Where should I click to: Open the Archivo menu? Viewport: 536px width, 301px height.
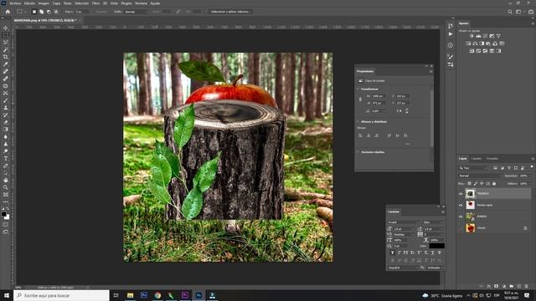tap(15, 3)
